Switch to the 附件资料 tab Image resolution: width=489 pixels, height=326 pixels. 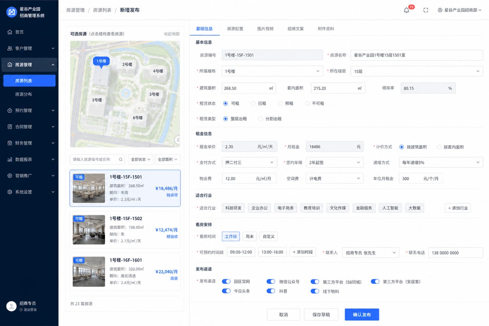click(x=326, y=29)
